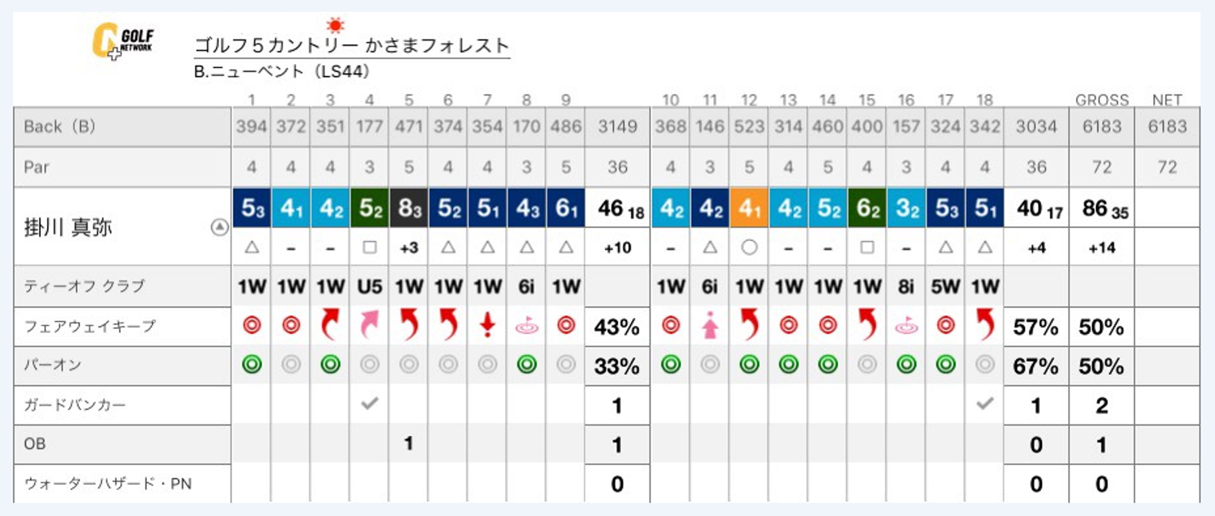Click orange hole 12 birdie score cell

(x=749, y=208)
